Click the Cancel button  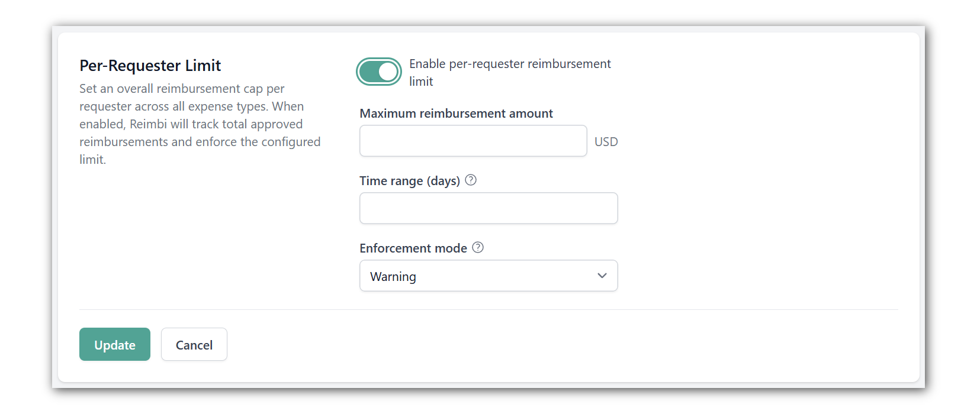coord(194,344)
